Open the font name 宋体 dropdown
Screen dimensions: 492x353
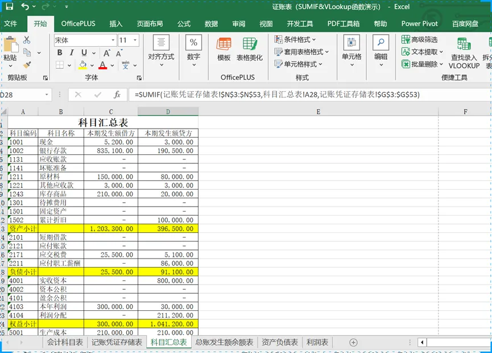pos(113,40)
